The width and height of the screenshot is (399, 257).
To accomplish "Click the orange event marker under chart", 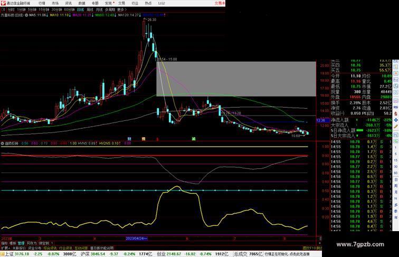I will click(x=144, y=139).
